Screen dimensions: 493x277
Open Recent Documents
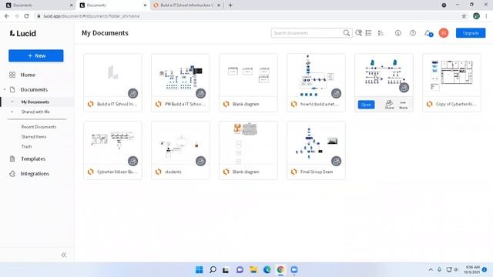pos(39,127)
